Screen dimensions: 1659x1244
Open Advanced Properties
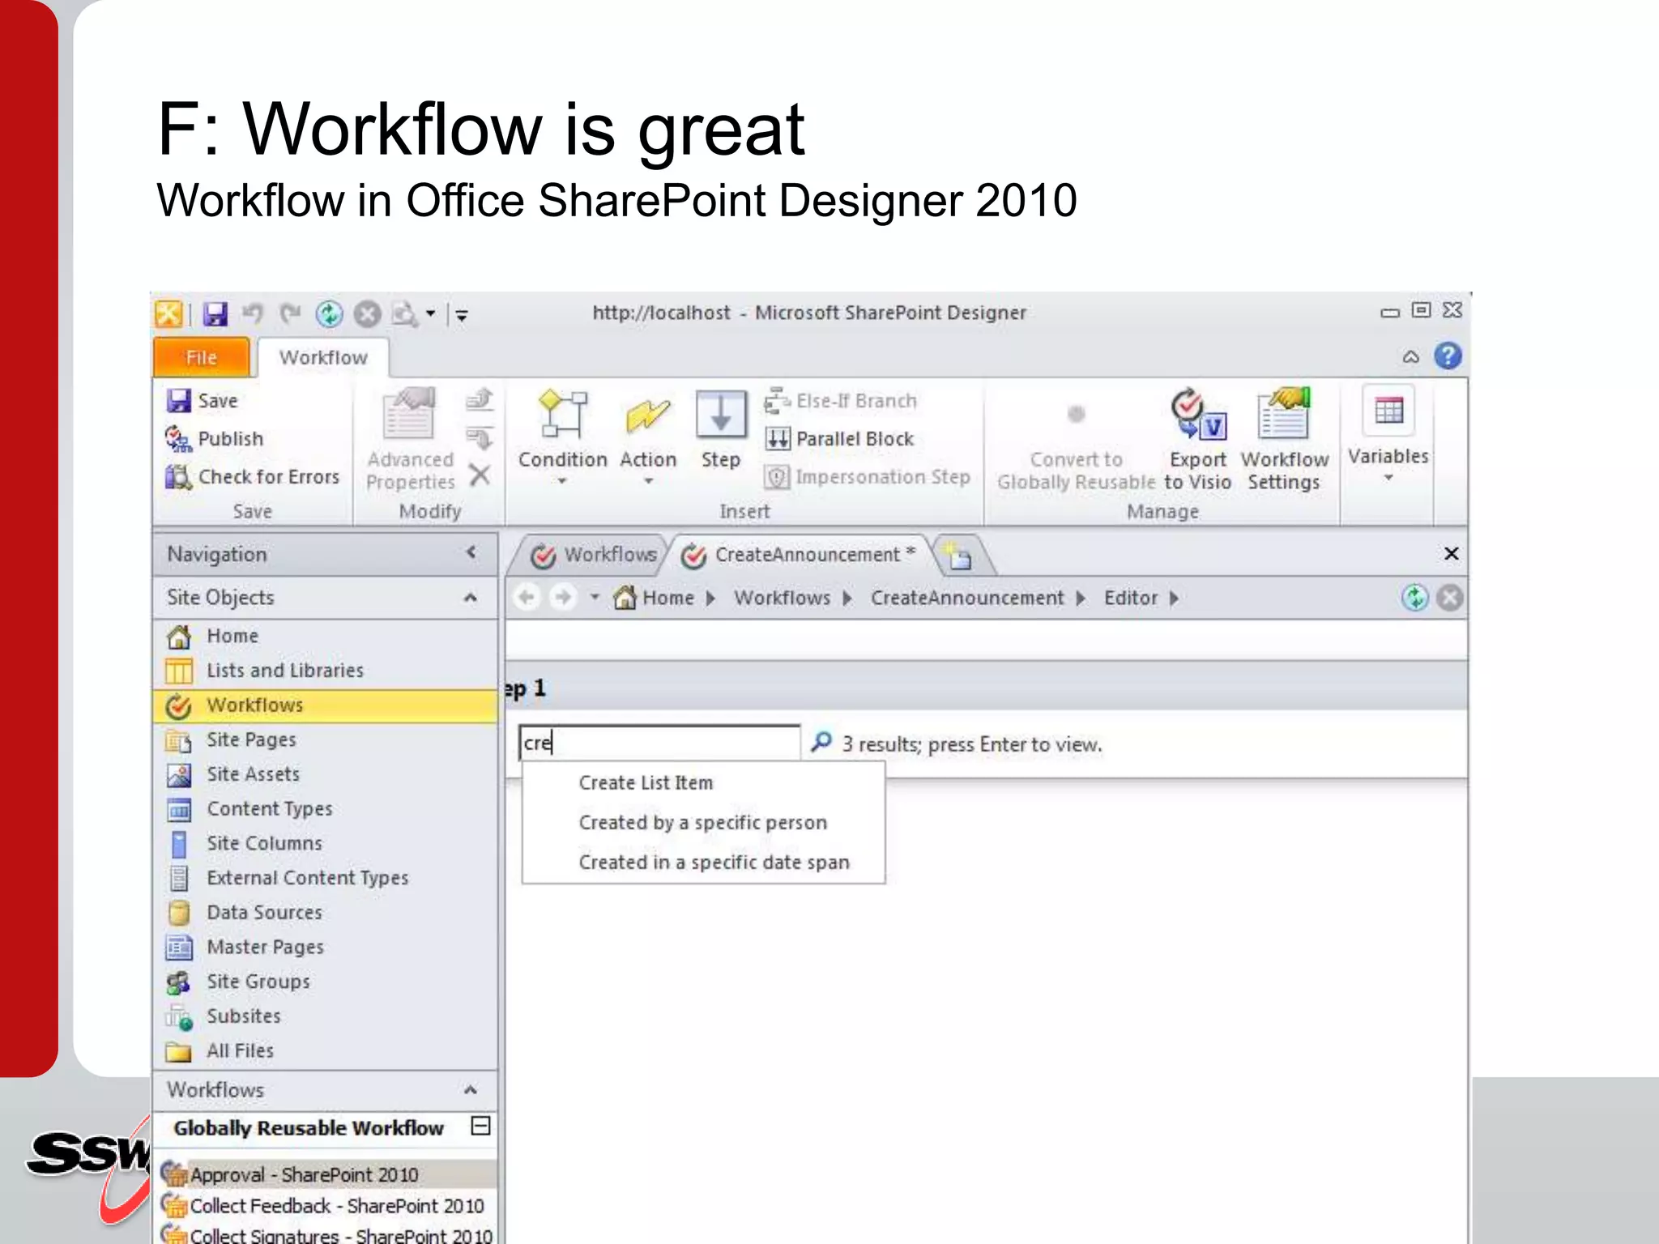tap(410, 439)
